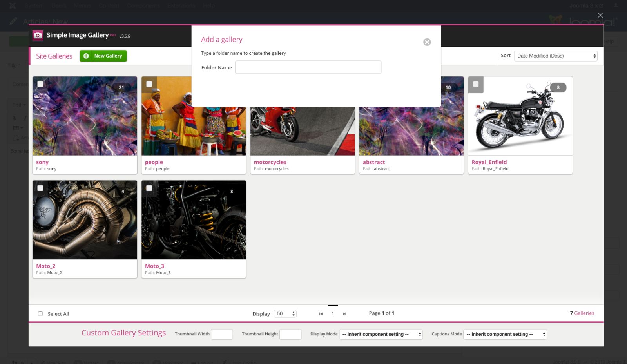
Task: Click the Path: abstract text
Action: pos(376,169)
